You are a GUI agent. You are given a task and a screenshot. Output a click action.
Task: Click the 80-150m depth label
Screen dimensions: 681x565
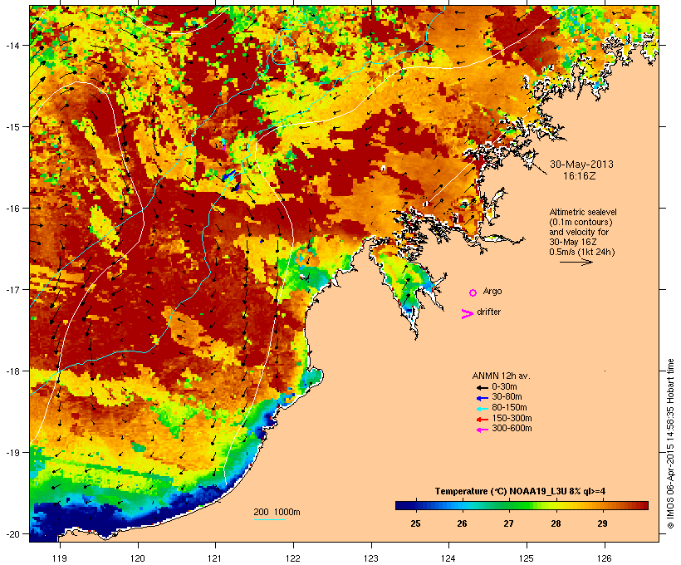tap(509, 408)
